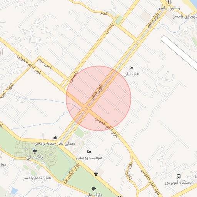Click the هتل قدیم رامسر label
The image size is (197, 197).
(x=37, y=178)
